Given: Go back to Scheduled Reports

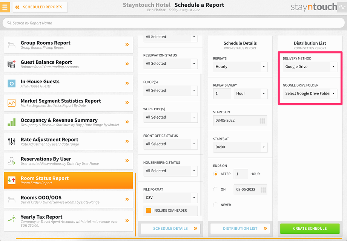Looking at the screenshot, I should pyautogui.click(x=40, y=7).
